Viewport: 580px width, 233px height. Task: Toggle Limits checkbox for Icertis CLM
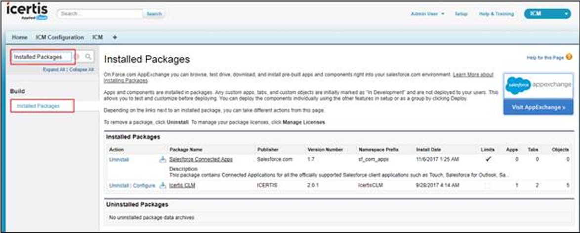488,185
